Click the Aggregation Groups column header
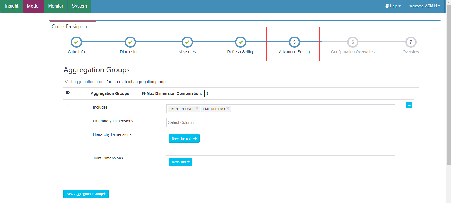This screenshot has width=451, height=203. tap(110, 93)
